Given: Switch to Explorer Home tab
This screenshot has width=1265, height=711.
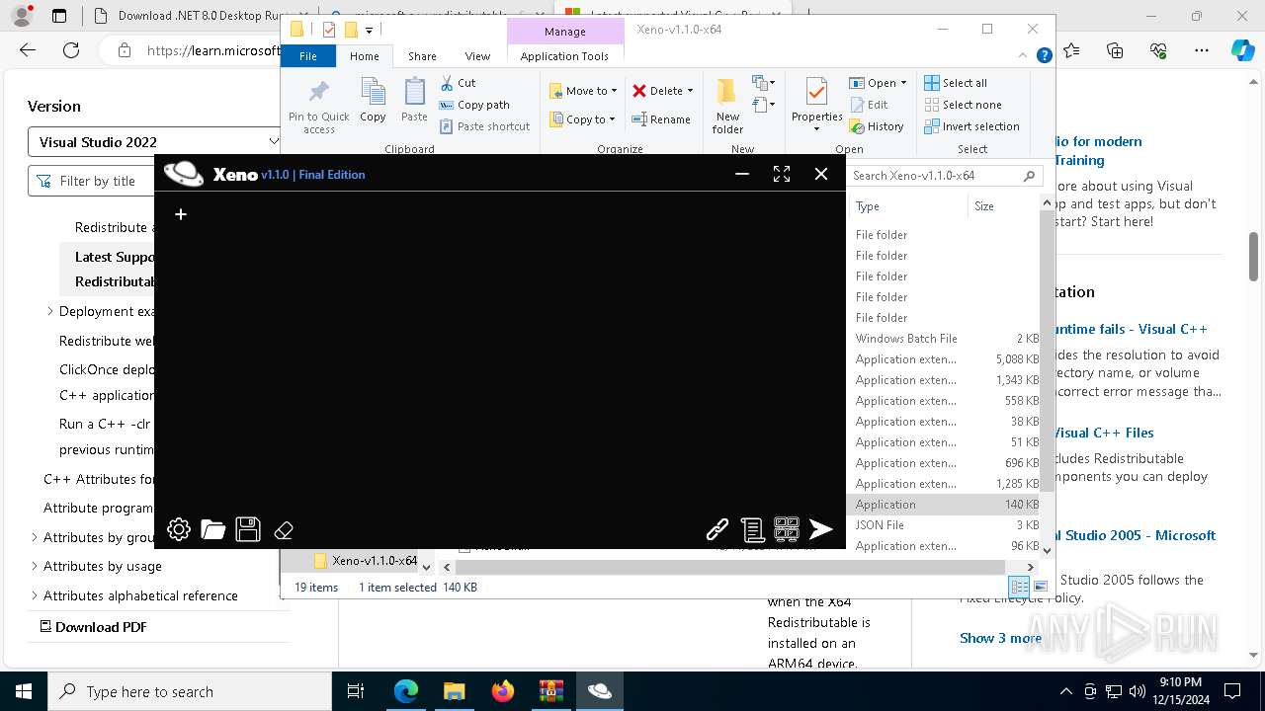Looking at the screenshot, I should 364,56.
